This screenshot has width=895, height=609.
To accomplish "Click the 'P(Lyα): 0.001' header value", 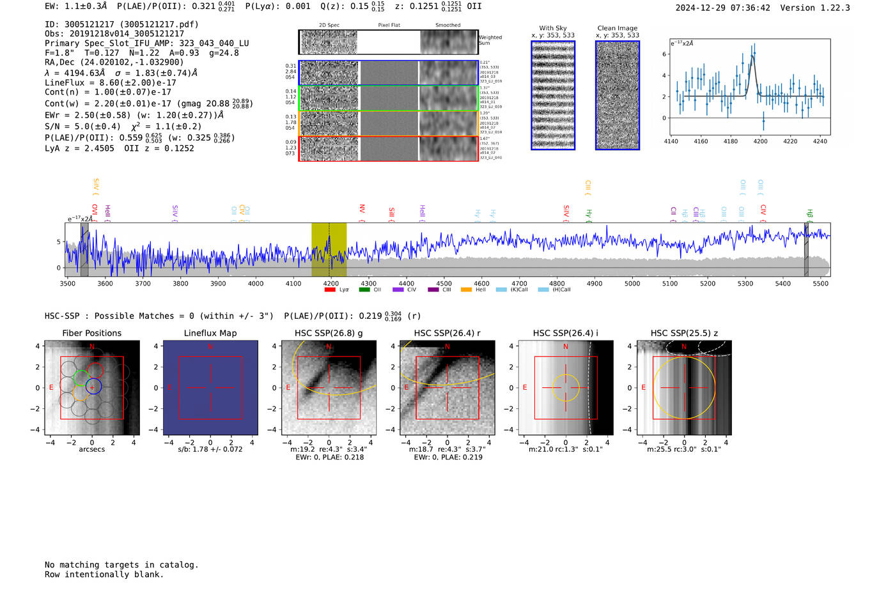I will [x=278, y=6].
